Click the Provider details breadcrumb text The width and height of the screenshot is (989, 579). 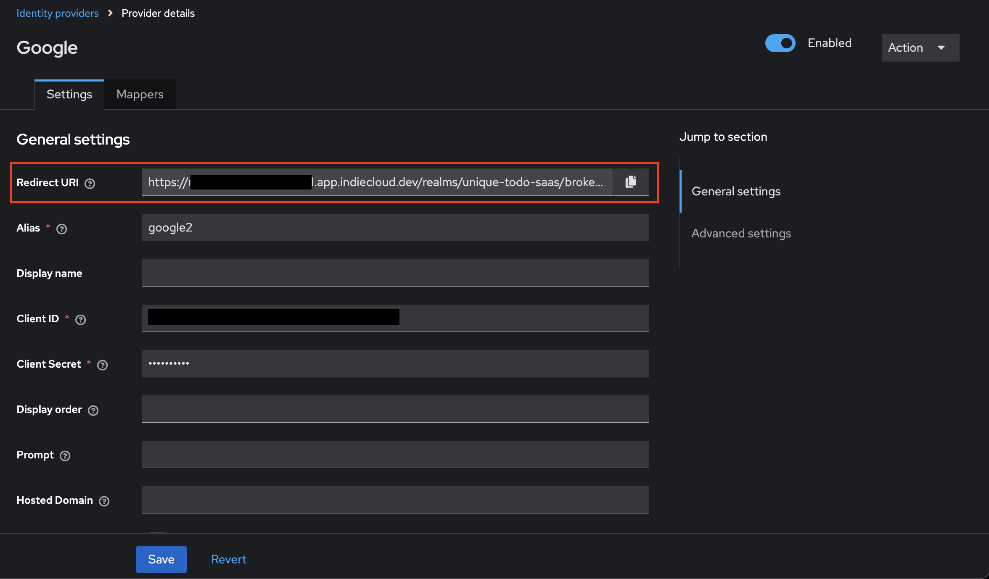158,13
